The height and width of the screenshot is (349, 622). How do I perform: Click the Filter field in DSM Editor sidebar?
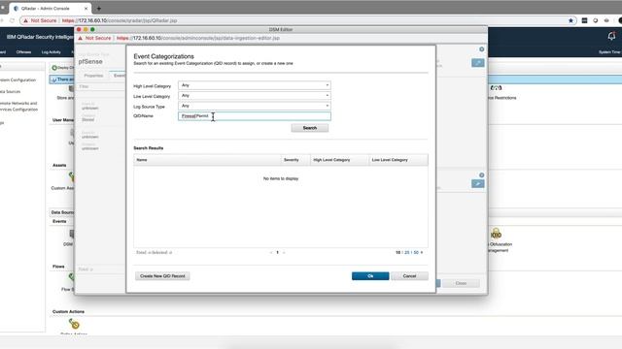101,86
